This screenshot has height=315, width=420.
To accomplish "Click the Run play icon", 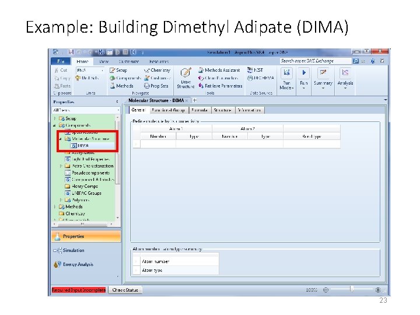I will (304, 73).
